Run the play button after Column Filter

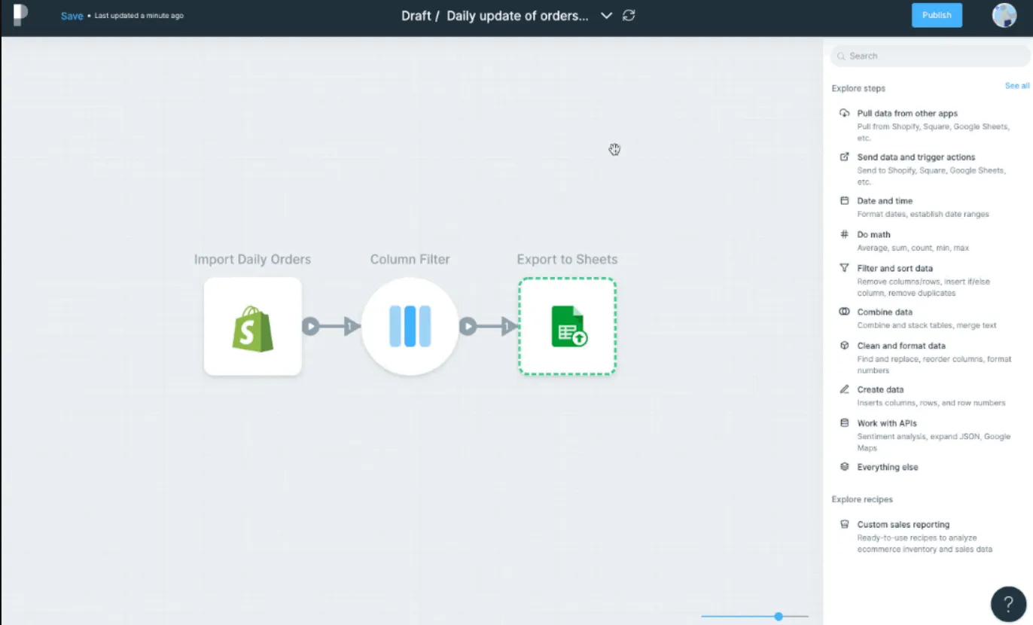pos(468,327)
